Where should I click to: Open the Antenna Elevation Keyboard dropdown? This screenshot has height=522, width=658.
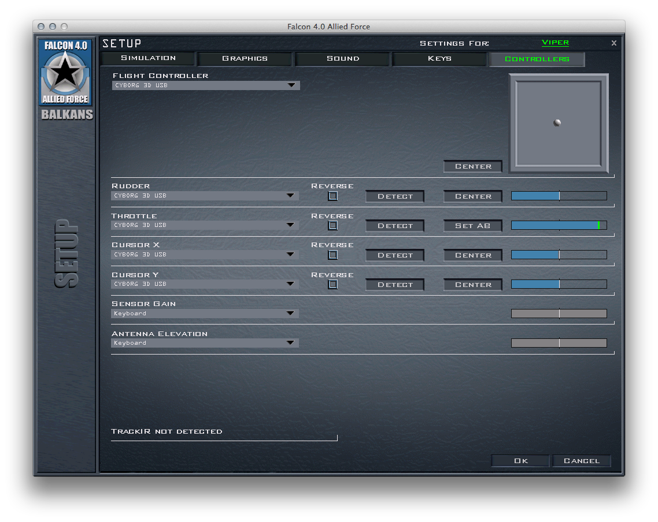click(x=205, y=343)
